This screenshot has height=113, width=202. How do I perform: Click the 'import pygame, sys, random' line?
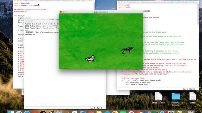[x=27, y=5]
